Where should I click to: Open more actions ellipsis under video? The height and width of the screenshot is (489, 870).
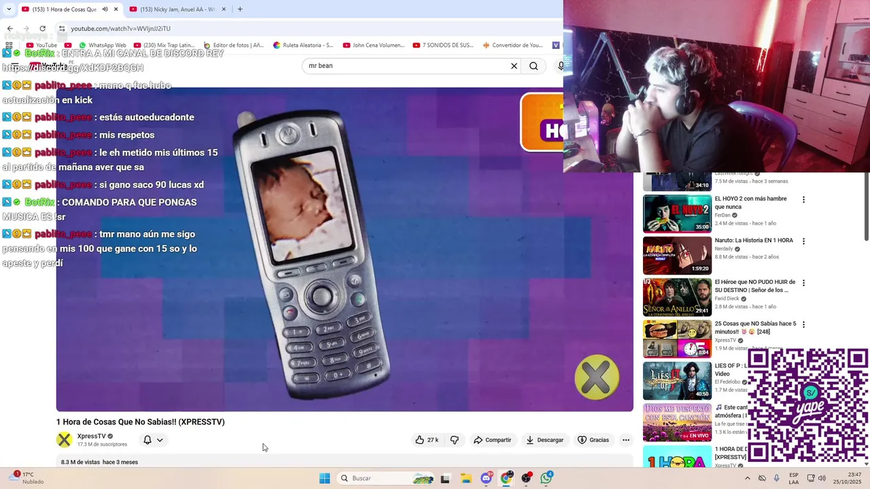click(626, 440)
